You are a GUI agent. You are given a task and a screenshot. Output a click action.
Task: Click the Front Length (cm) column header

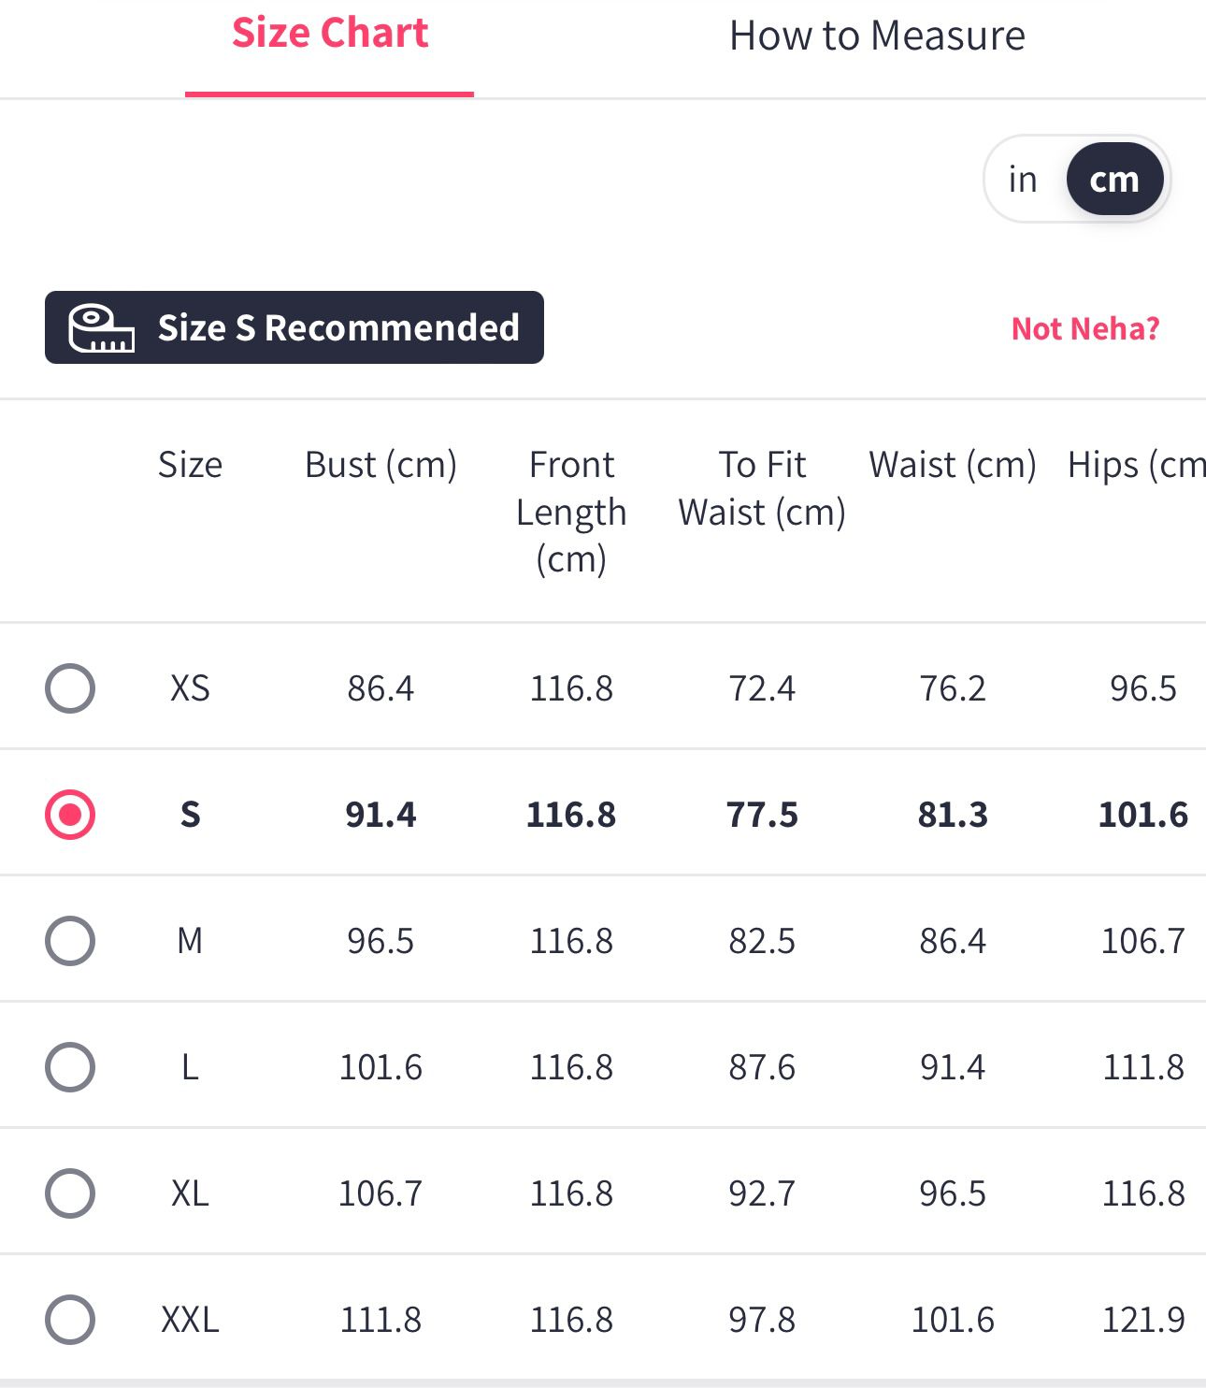click(571, 512)
